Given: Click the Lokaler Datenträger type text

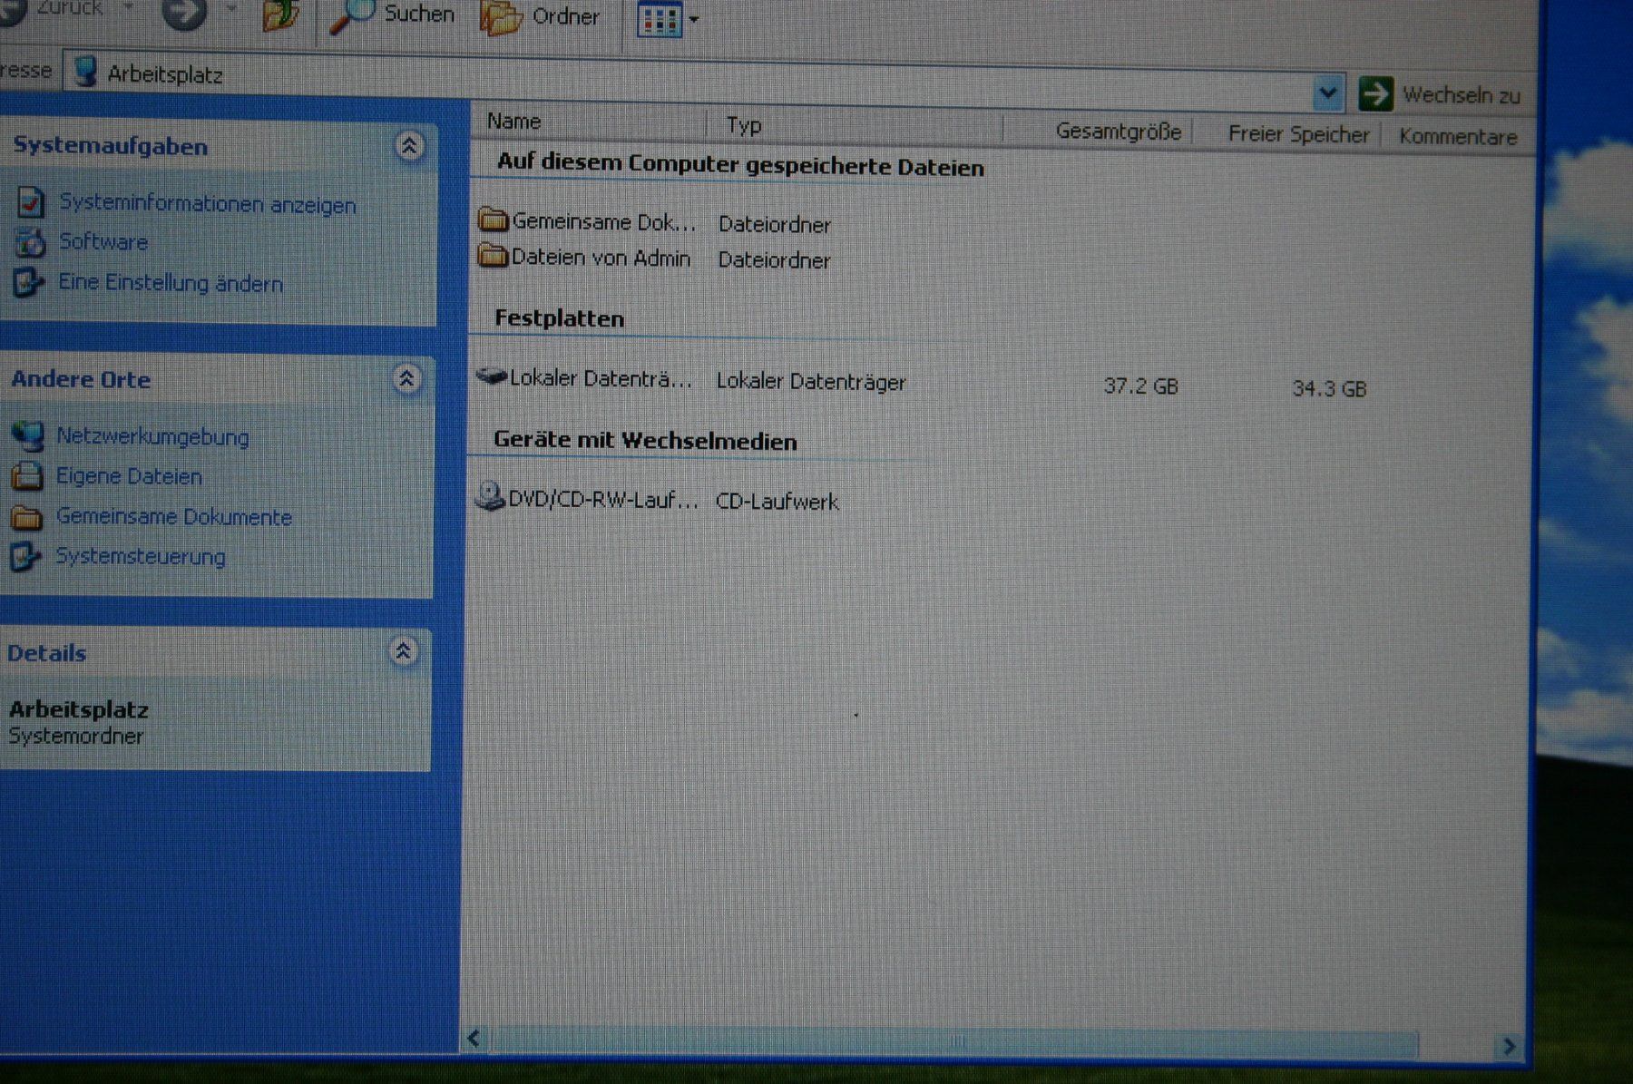Looking at the screenshot, I should coord(811,382).
